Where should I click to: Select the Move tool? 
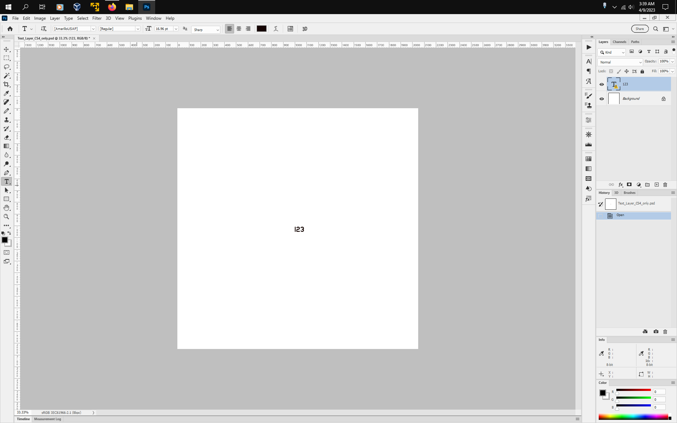point(6,49)
